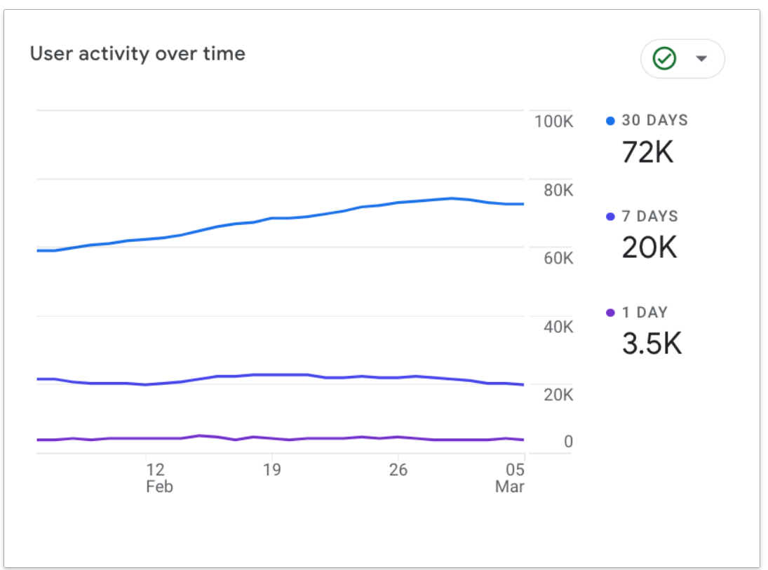Open the dropdown arrow beside the checkmark
Viewport: 768px width, 570px height.
click(701, 59)
